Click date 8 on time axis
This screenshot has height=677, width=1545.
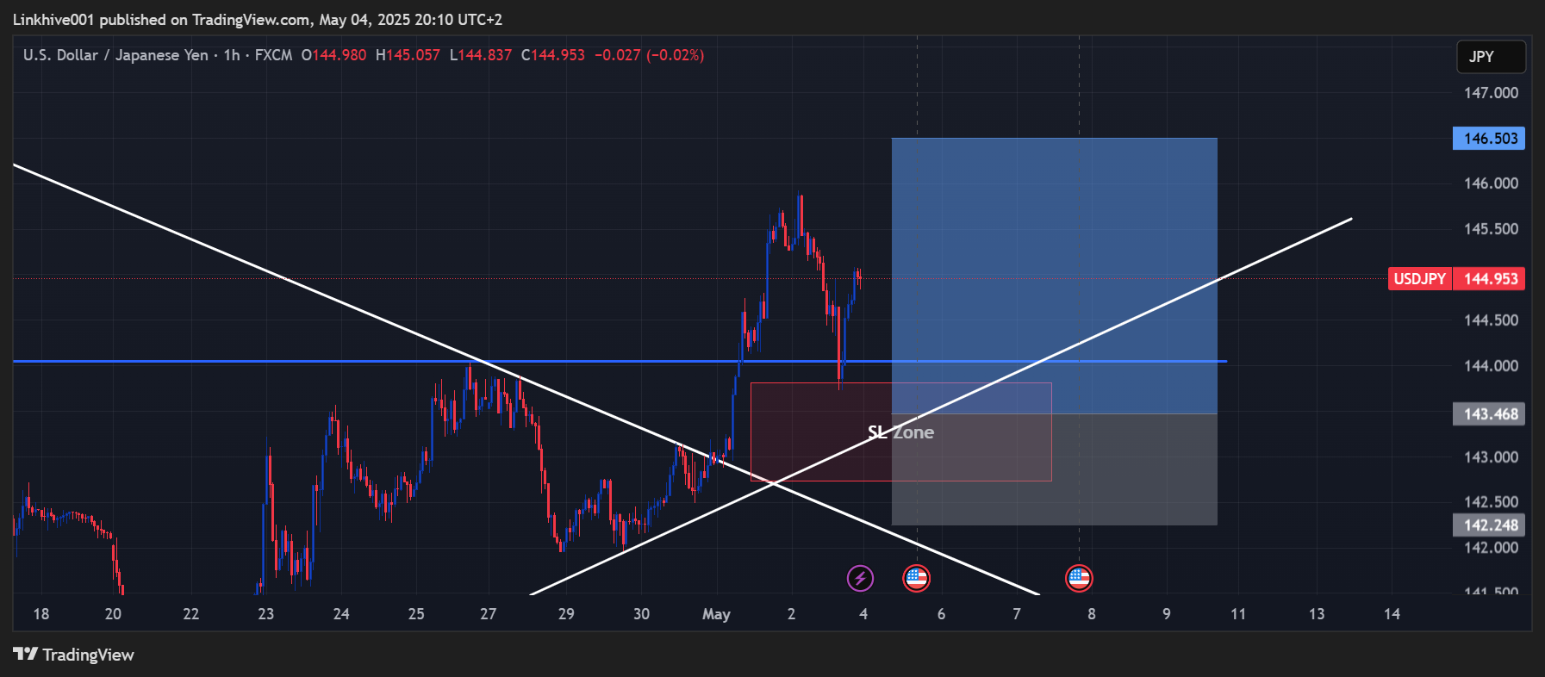pyautogui.click(x=1092, y=614)
